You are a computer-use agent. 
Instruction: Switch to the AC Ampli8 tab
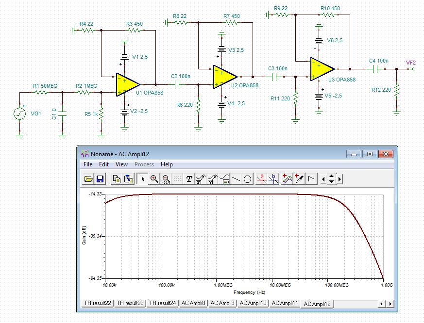pyautogui.click(x=193, y=303)
